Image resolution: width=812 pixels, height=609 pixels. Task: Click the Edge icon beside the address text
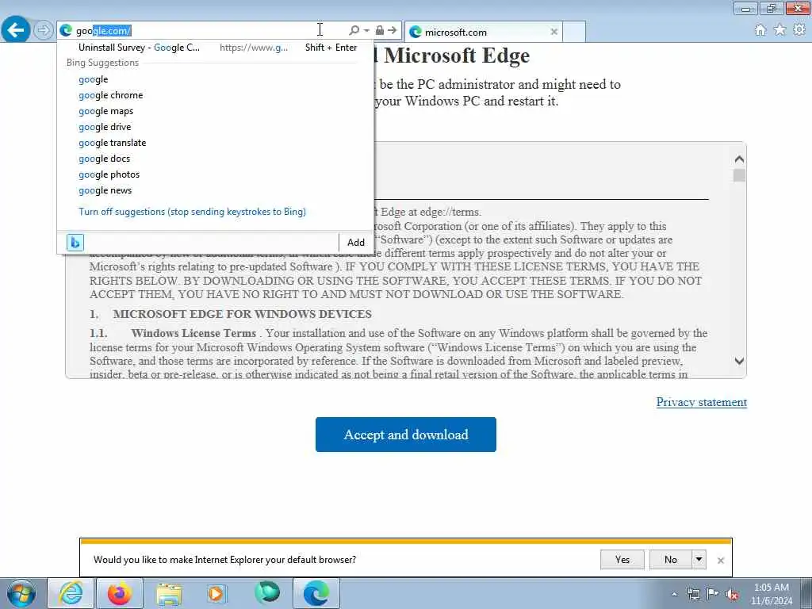(x=65, y=31)
